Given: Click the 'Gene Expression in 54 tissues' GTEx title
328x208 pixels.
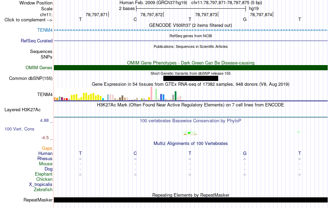Looking at the screenshot, I should [x=191, y=84].
